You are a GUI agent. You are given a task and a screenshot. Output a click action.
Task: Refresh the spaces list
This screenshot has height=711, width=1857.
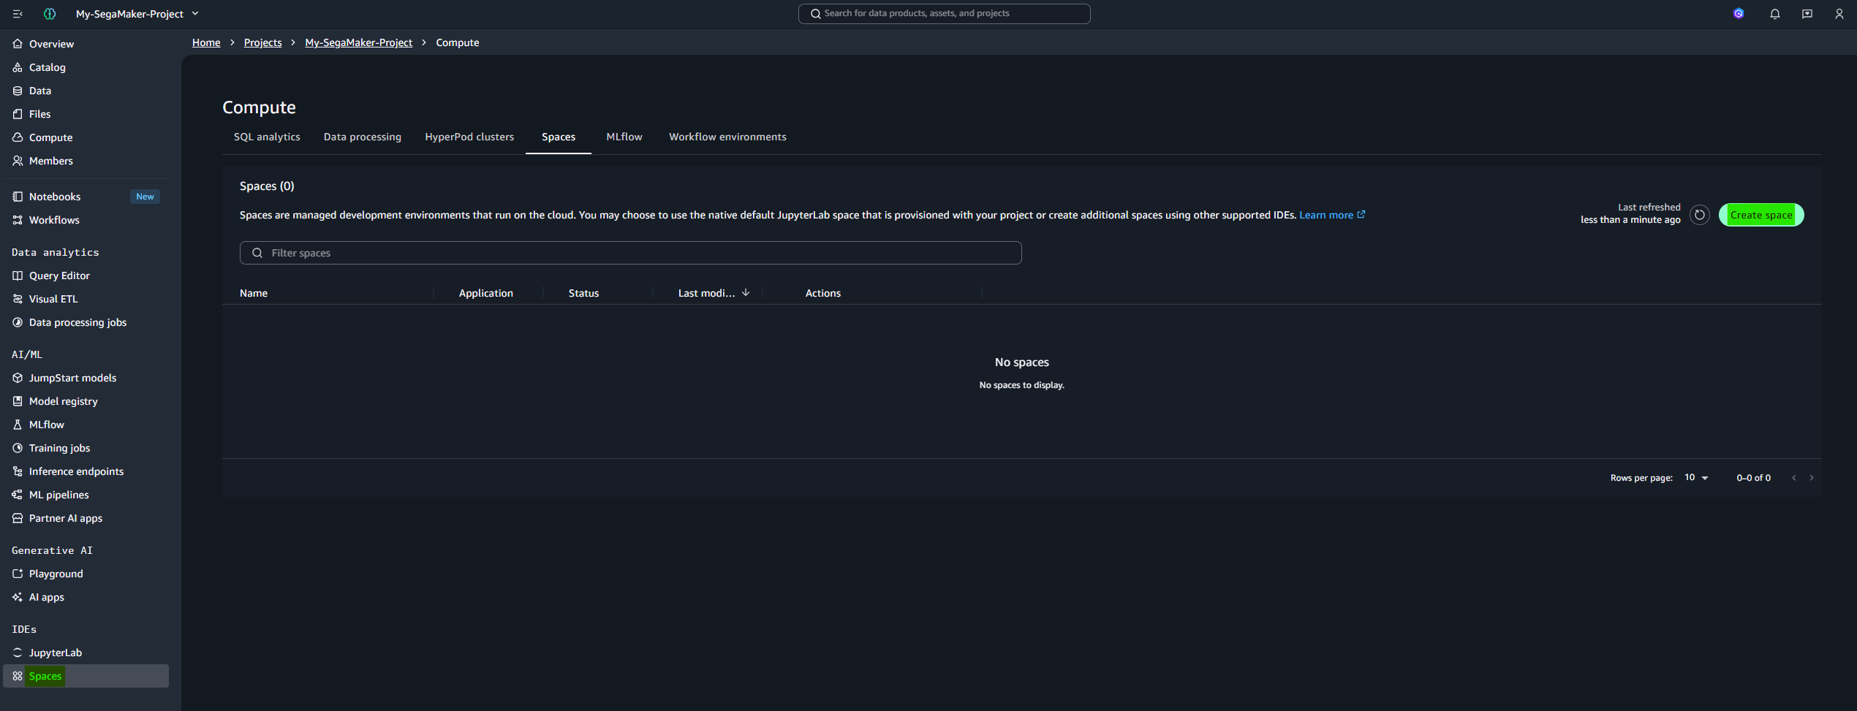tap(1700, 215)
